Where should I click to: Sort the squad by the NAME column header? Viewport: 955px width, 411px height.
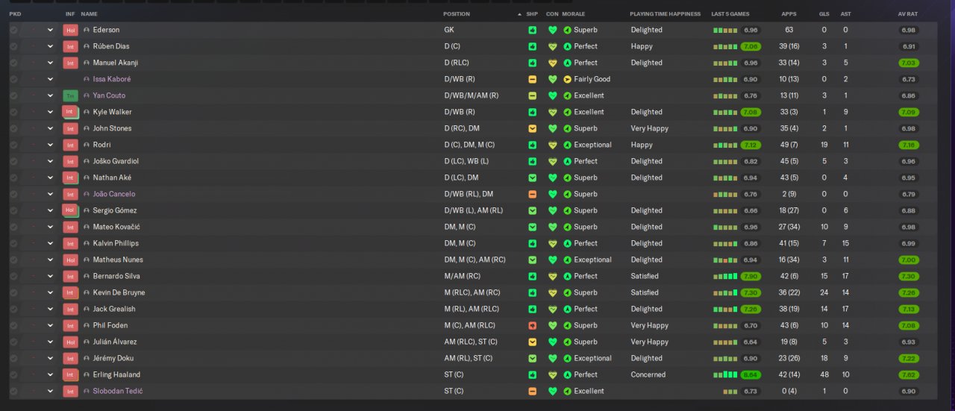pyautogui.click(x=89, y=14)
